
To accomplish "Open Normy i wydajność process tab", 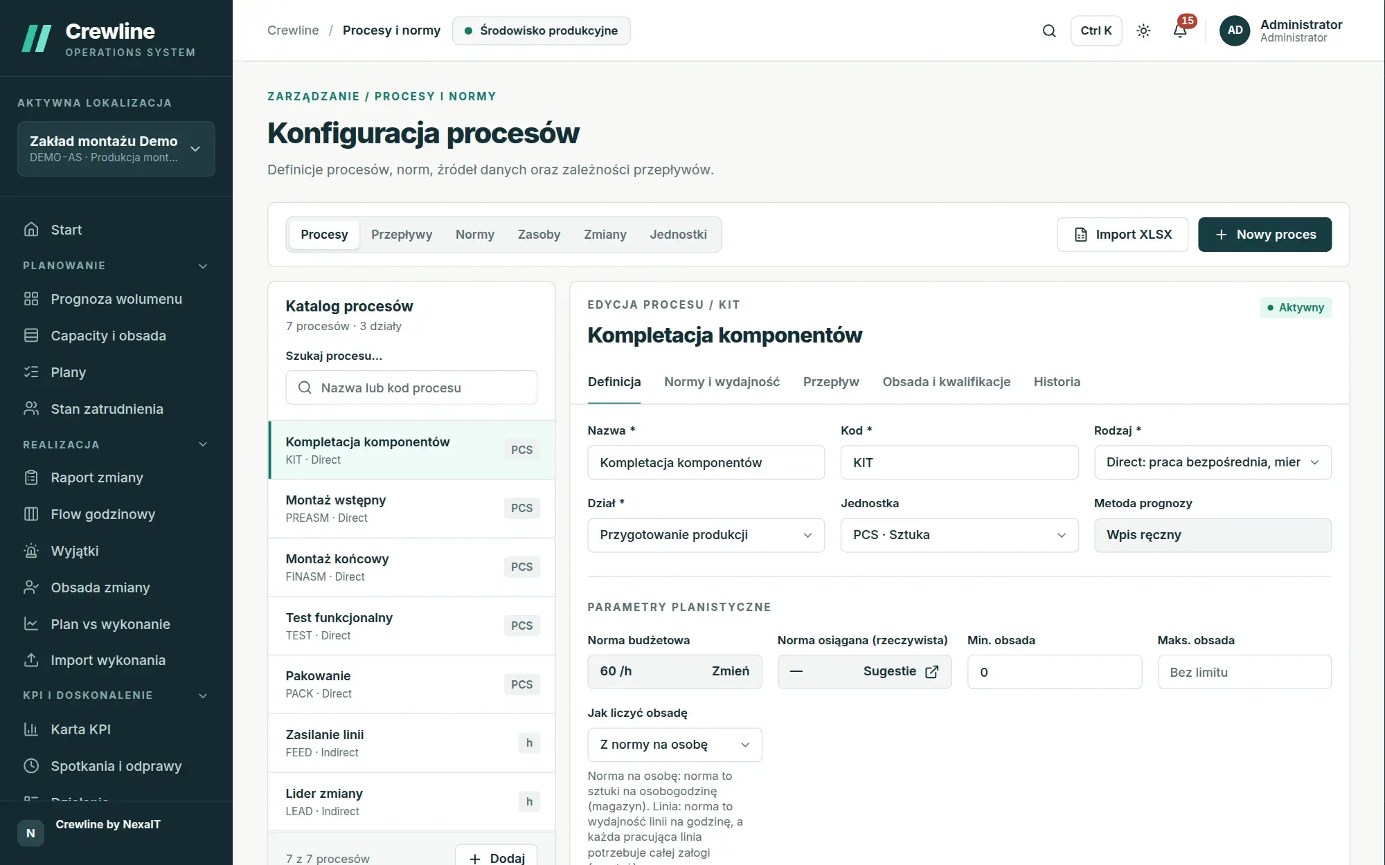I will click(x=722, y=382).
